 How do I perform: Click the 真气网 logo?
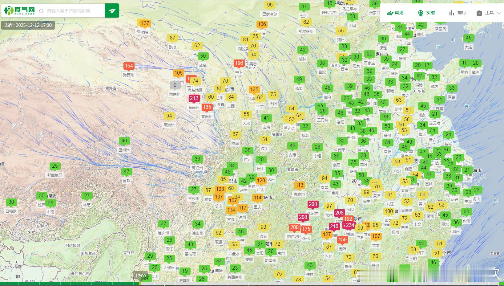tap(19, 11)
